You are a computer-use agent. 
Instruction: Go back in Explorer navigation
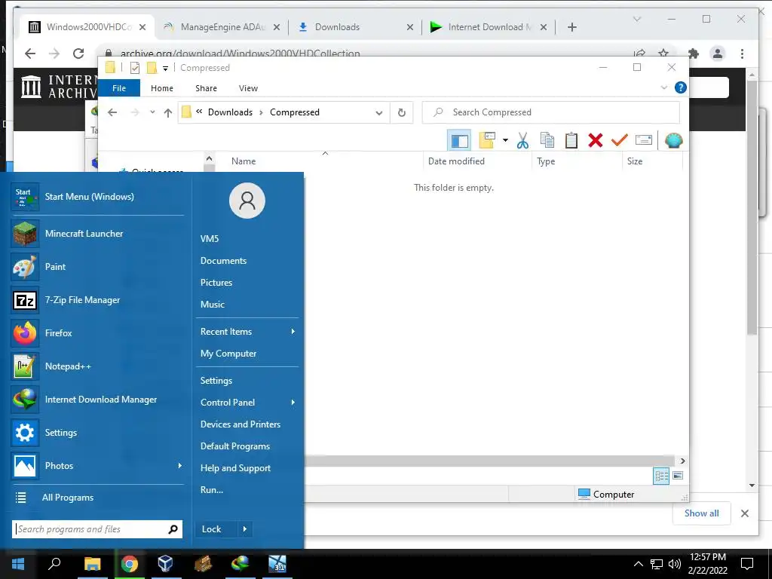pos(112,112)
